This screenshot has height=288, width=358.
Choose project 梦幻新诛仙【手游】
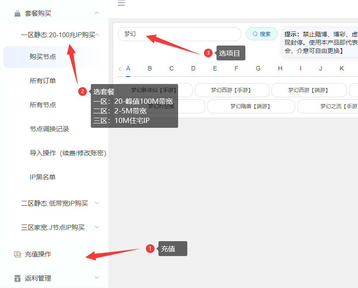pos(155,90)
